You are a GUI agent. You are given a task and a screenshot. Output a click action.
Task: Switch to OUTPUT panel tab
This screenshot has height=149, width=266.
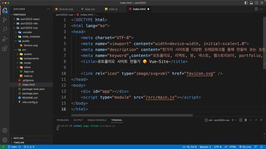tap(78, 120)
